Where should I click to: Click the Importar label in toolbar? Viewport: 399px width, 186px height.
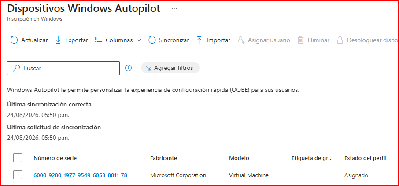pyautogui.click(x=218, y=40)
